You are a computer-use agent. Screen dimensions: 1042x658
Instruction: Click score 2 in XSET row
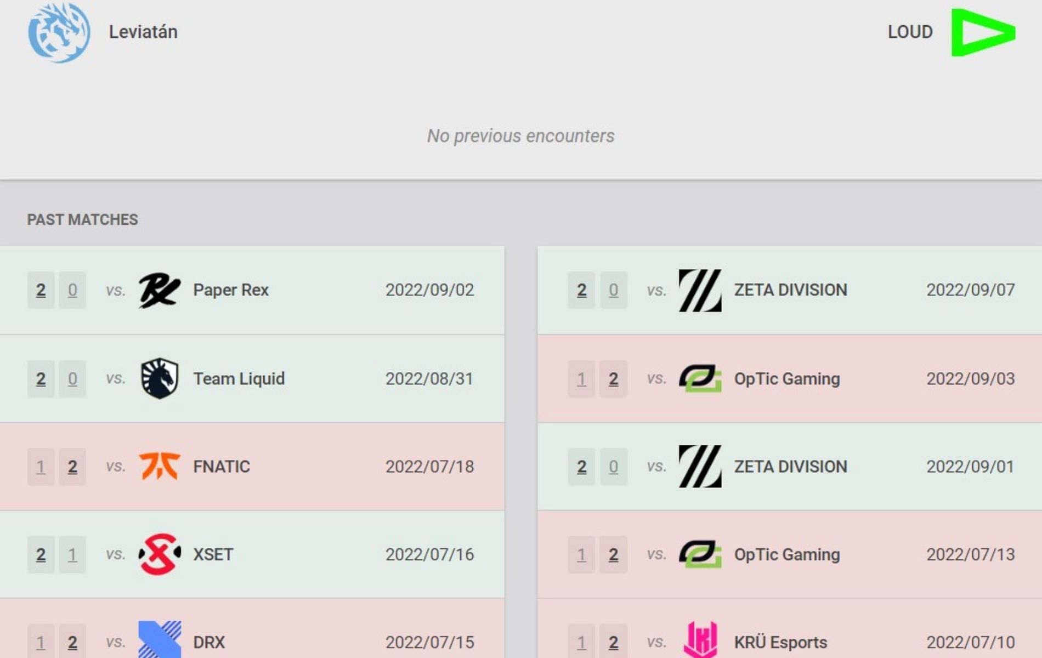pos(41,555)
